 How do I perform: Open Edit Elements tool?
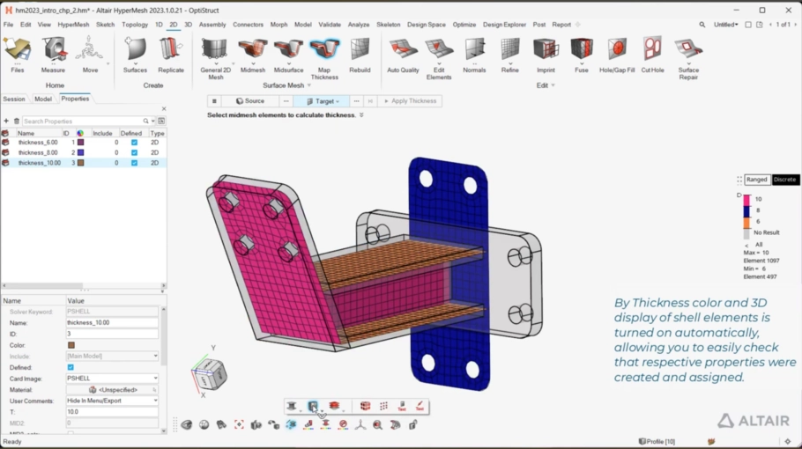[439, 59]
